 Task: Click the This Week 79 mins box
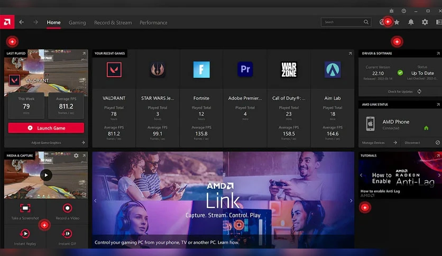[x=26, y=106]
